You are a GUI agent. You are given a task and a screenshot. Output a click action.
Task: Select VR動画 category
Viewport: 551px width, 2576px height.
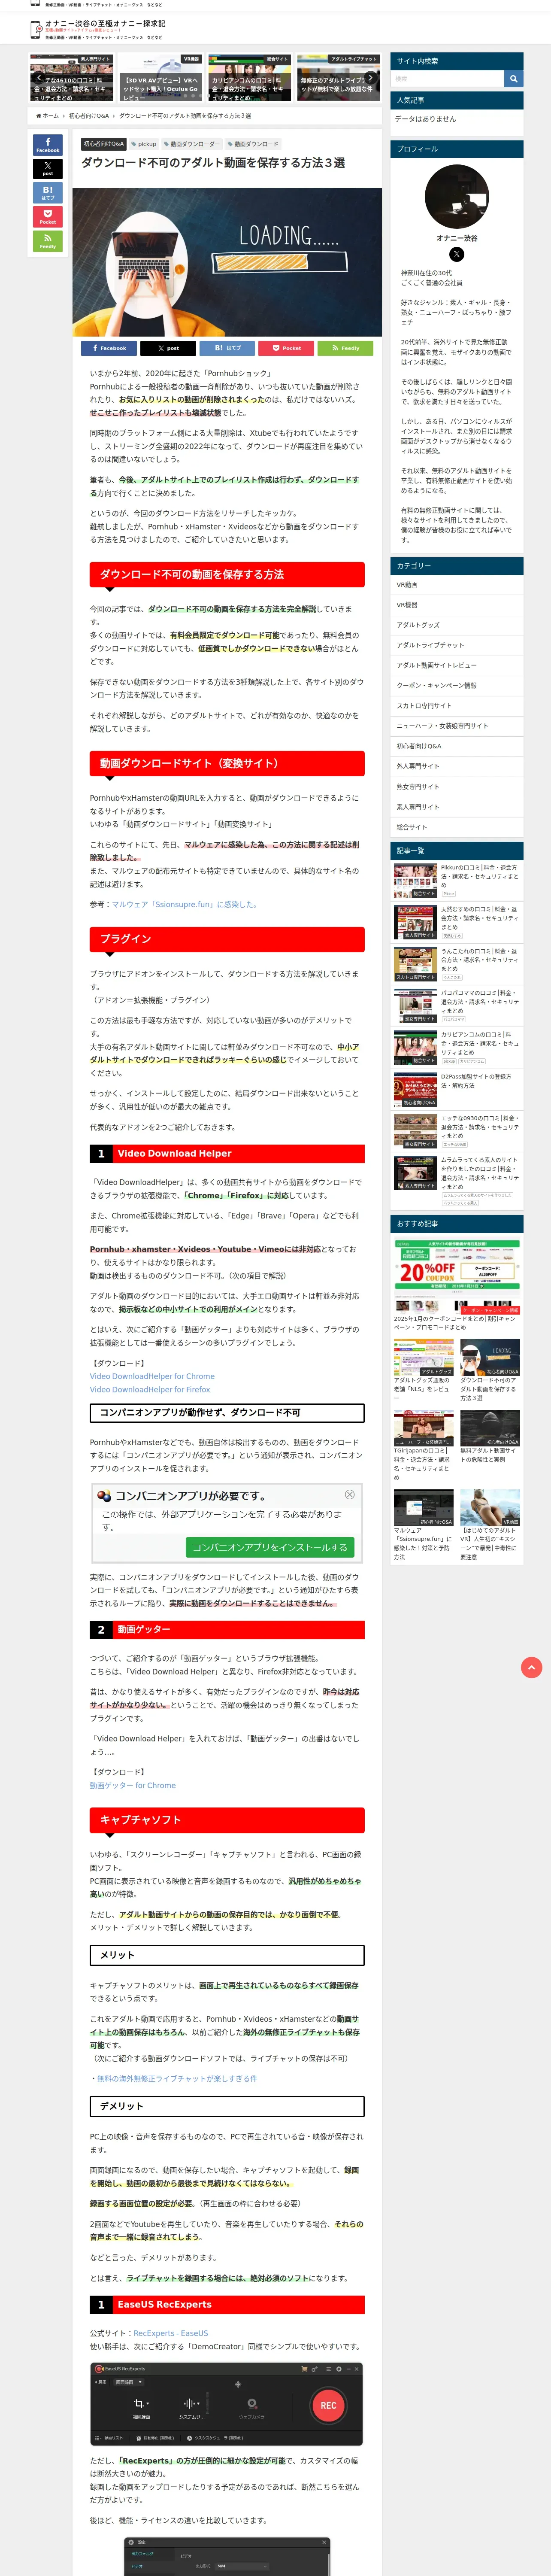pyautogui.click(x=456, y=585)
